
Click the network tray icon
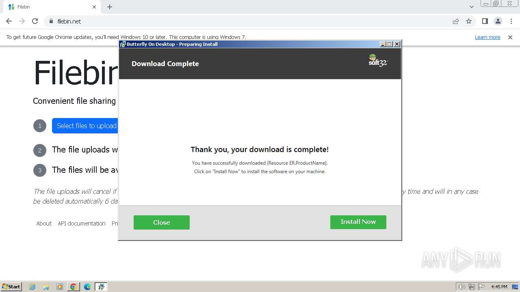coord(472,287)
